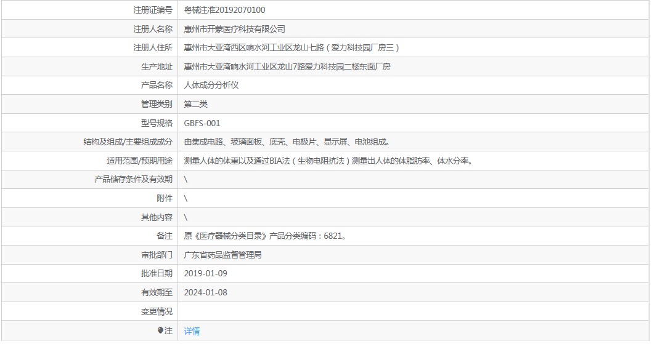Screen dimensions: 652x344
Task: Click the 产品名称 label
Action: tap(157, 85)
